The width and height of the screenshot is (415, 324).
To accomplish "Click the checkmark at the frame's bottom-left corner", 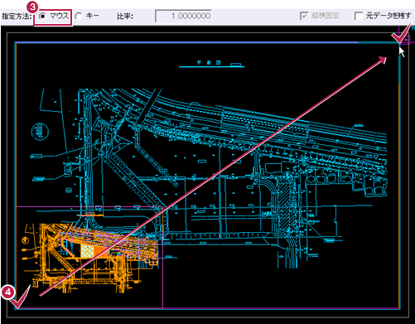I will tap(20, 297).
